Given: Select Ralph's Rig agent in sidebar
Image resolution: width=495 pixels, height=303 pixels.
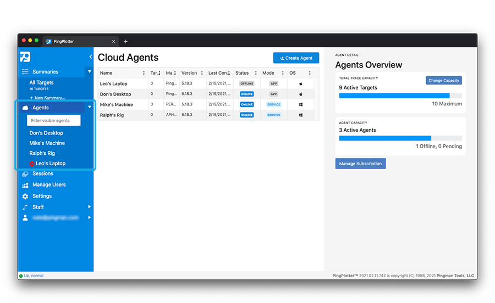Looking at the screenshot, I should [x=42, y=153].
